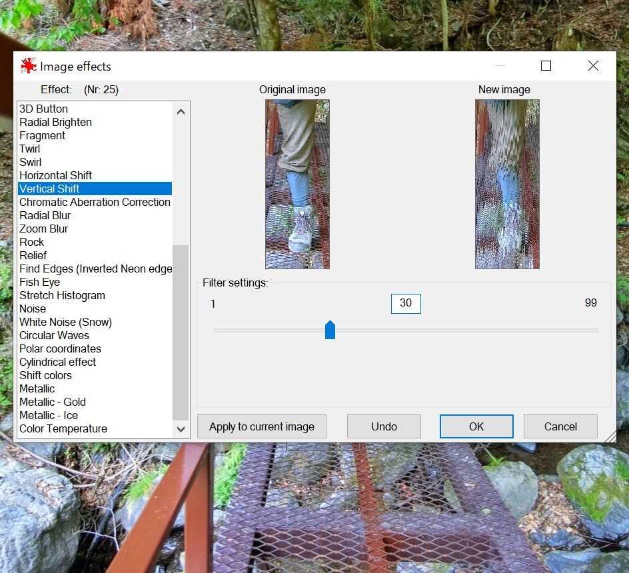This screenshot has height=573, width=629.
Task: Click the Cancel button
Action: coord(560,426)
